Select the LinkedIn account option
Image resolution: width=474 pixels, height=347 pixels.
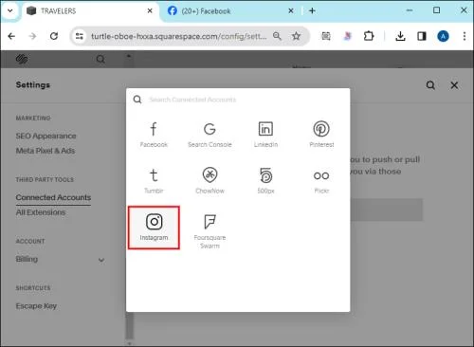click(x=265, y=135)
